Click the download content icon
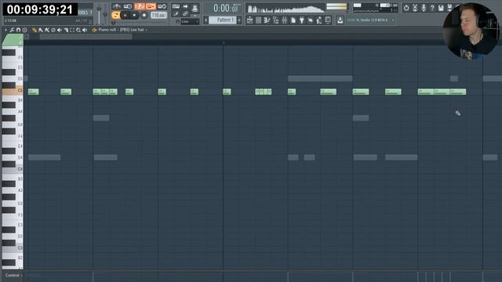 pyautogui.click(x=340, y=20)
